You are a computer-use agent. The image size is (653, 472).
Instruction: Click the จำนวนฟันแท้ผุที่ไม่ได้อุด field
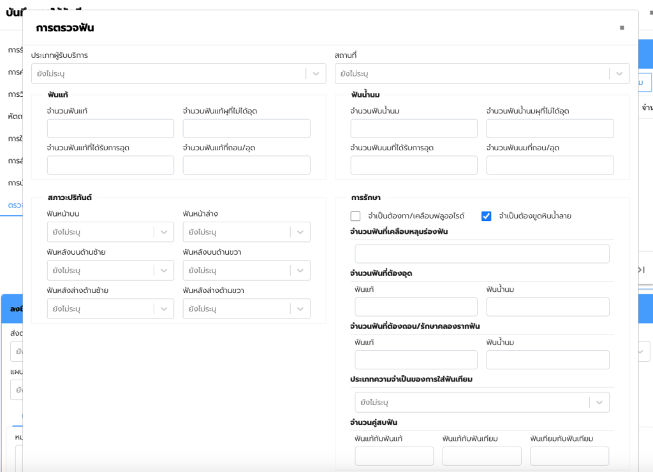click(x=246, y=129)
